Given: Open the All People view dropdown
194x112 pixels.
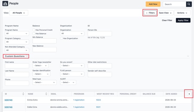Looking at the screenshot, I should [x=19, y=13].
